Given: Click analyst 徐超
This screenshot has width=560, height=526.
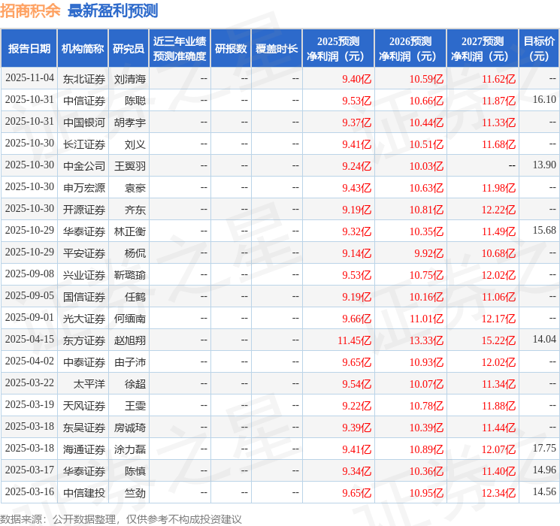Looking at the screenshot, I should point(135,384).
